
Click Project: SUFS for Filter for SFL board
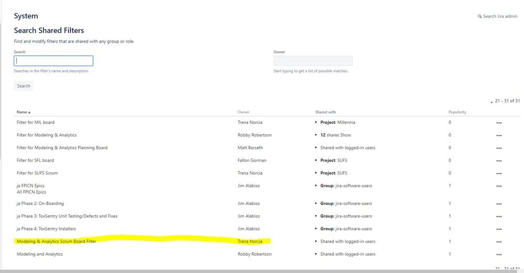click(333, 161)
